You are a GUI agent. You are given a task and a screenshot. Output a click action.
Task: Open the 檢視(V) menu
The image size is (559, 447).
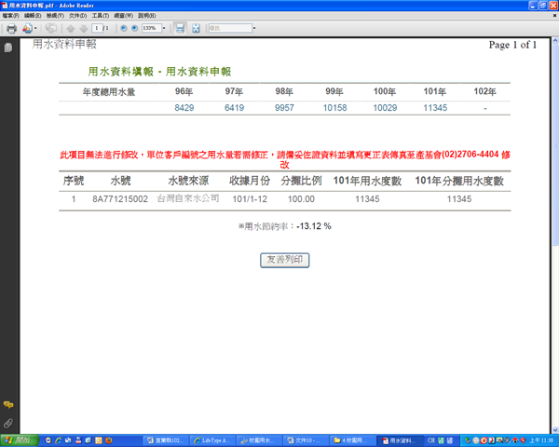pos(55,16)
